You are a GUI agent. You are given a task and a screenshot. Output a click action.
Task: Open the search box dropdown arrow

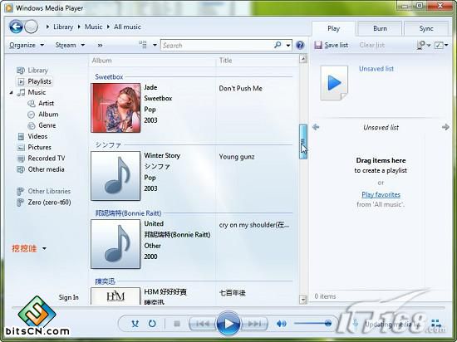[x=288, y=46]
